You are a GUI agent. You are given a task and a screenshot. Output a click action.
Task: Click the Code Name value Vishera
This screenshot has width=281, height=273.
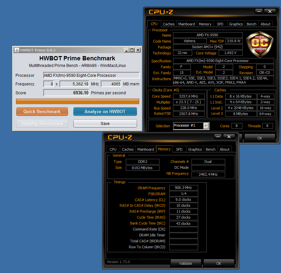tap(190, 41)
